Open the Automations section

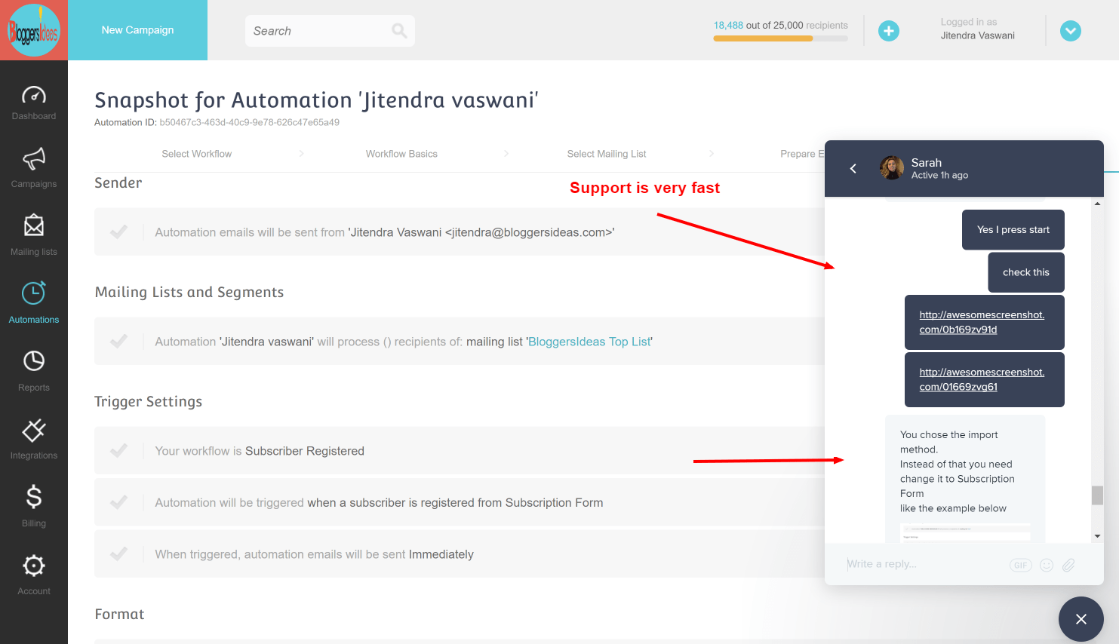[x=34, y=303]
